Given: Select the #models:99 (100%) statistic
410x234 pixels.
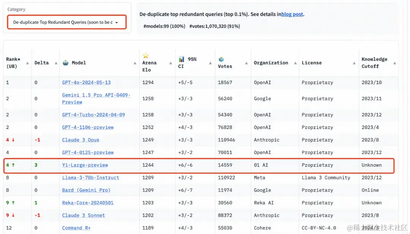Looking at the screenshot, I should click(x=164, y=26).
